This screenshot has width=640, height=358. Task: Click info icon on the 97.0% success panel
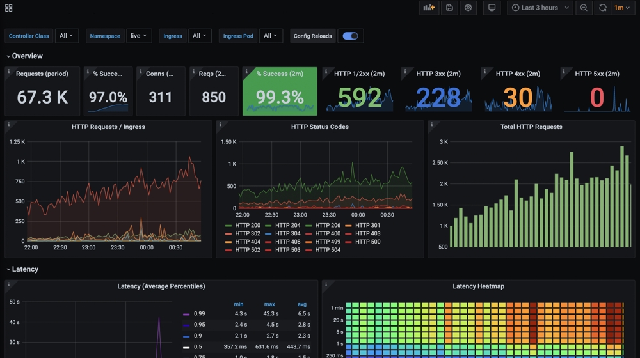point(87,72)
